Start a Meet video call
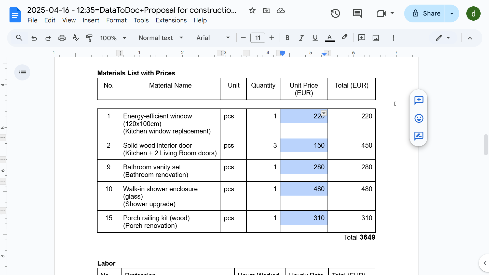The height and width of the screenshot is (275, 489). coord(381,13)
